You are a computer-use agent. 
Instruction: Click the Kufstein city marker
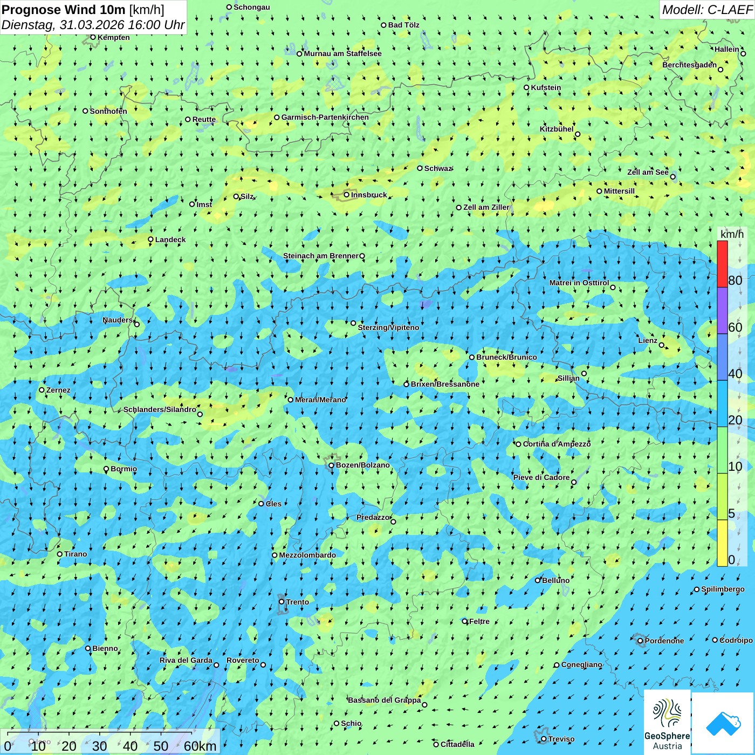[526, 87]
